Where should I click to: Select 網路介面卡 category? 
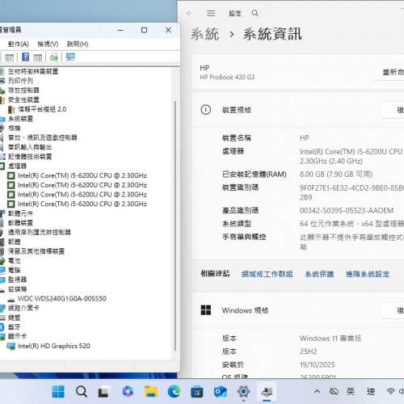23,308
